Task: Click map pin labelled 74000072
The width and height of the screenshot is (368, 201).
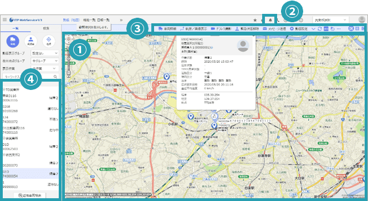Action: (214, 125)
